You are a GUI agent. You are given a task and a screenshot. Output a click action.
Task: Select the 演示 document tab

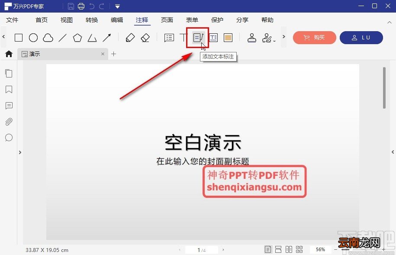tap(63, 54)
